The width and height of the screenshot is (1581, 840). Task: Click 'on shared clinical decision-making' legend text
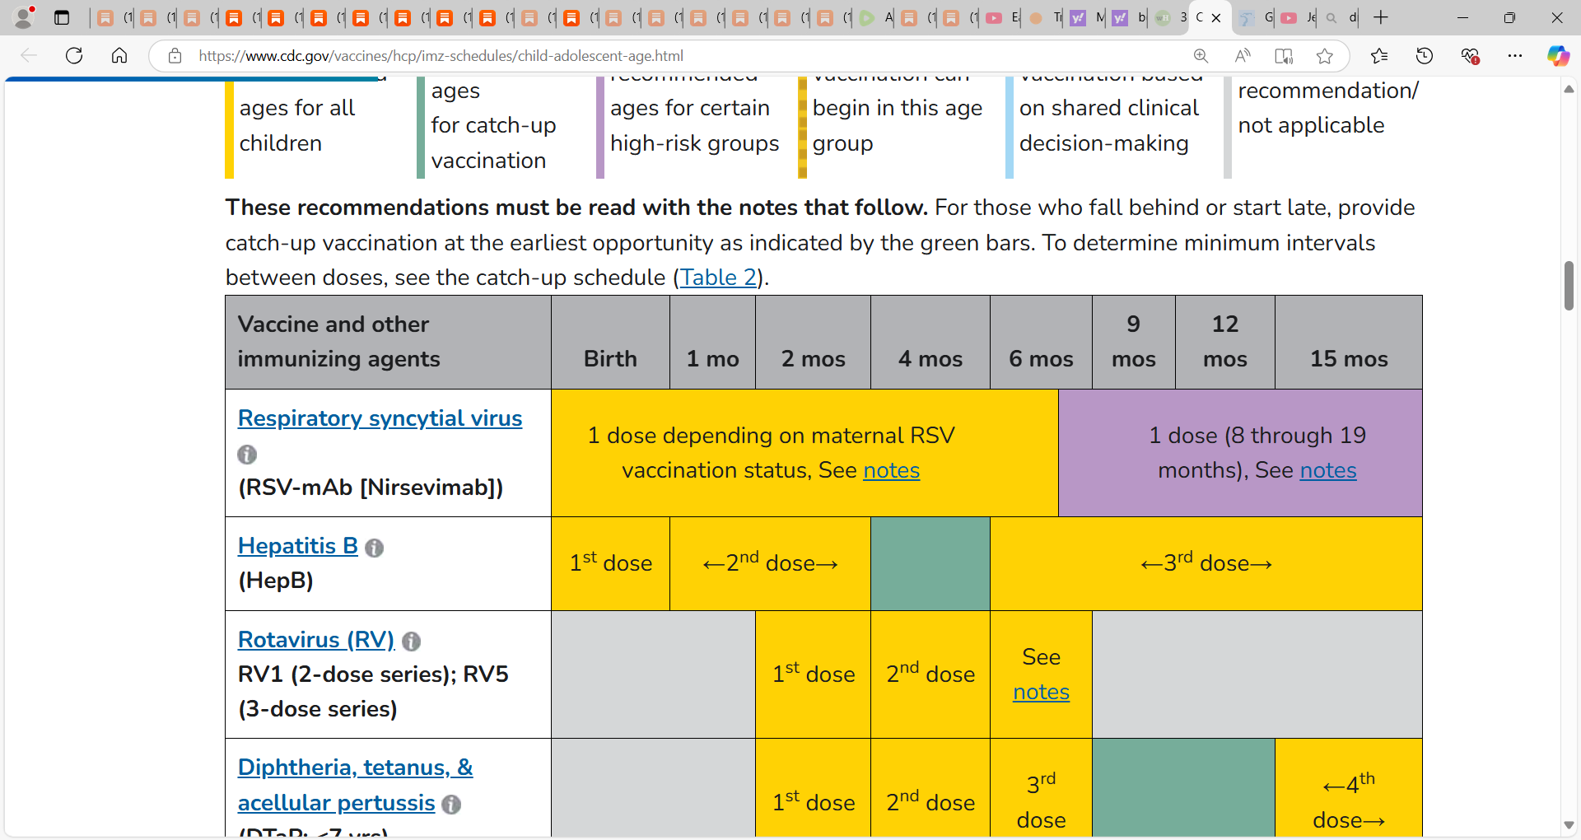tap(1108, 125)
